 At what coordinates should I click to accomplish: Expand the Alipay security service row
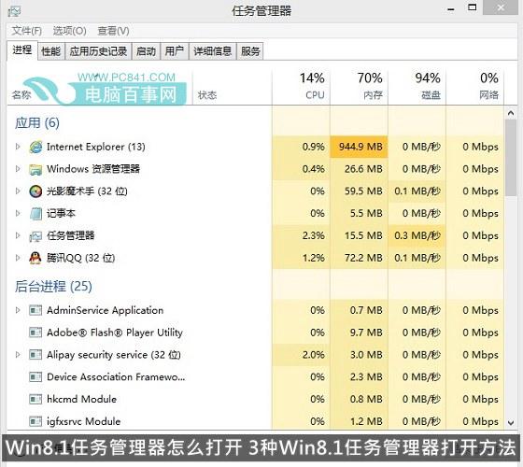pos(18,355)
